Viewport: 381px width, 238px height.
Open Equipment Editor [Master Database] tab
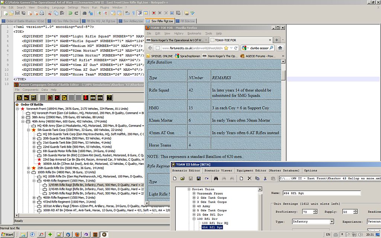[x=268, y=170]
